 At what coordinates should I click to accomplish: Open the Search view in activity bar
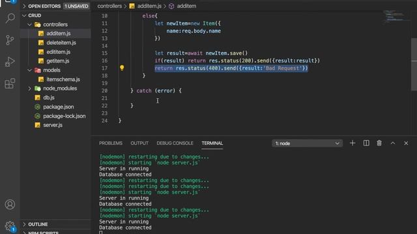coord(10,18)
